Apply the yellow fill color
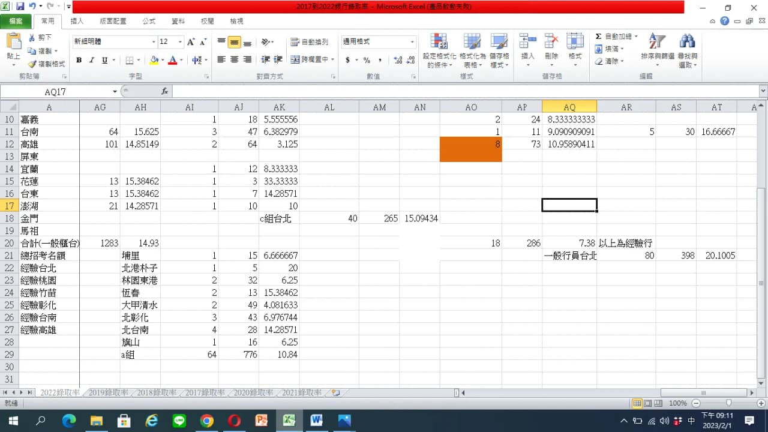This screenshot has height=432, width=768. 155,60
